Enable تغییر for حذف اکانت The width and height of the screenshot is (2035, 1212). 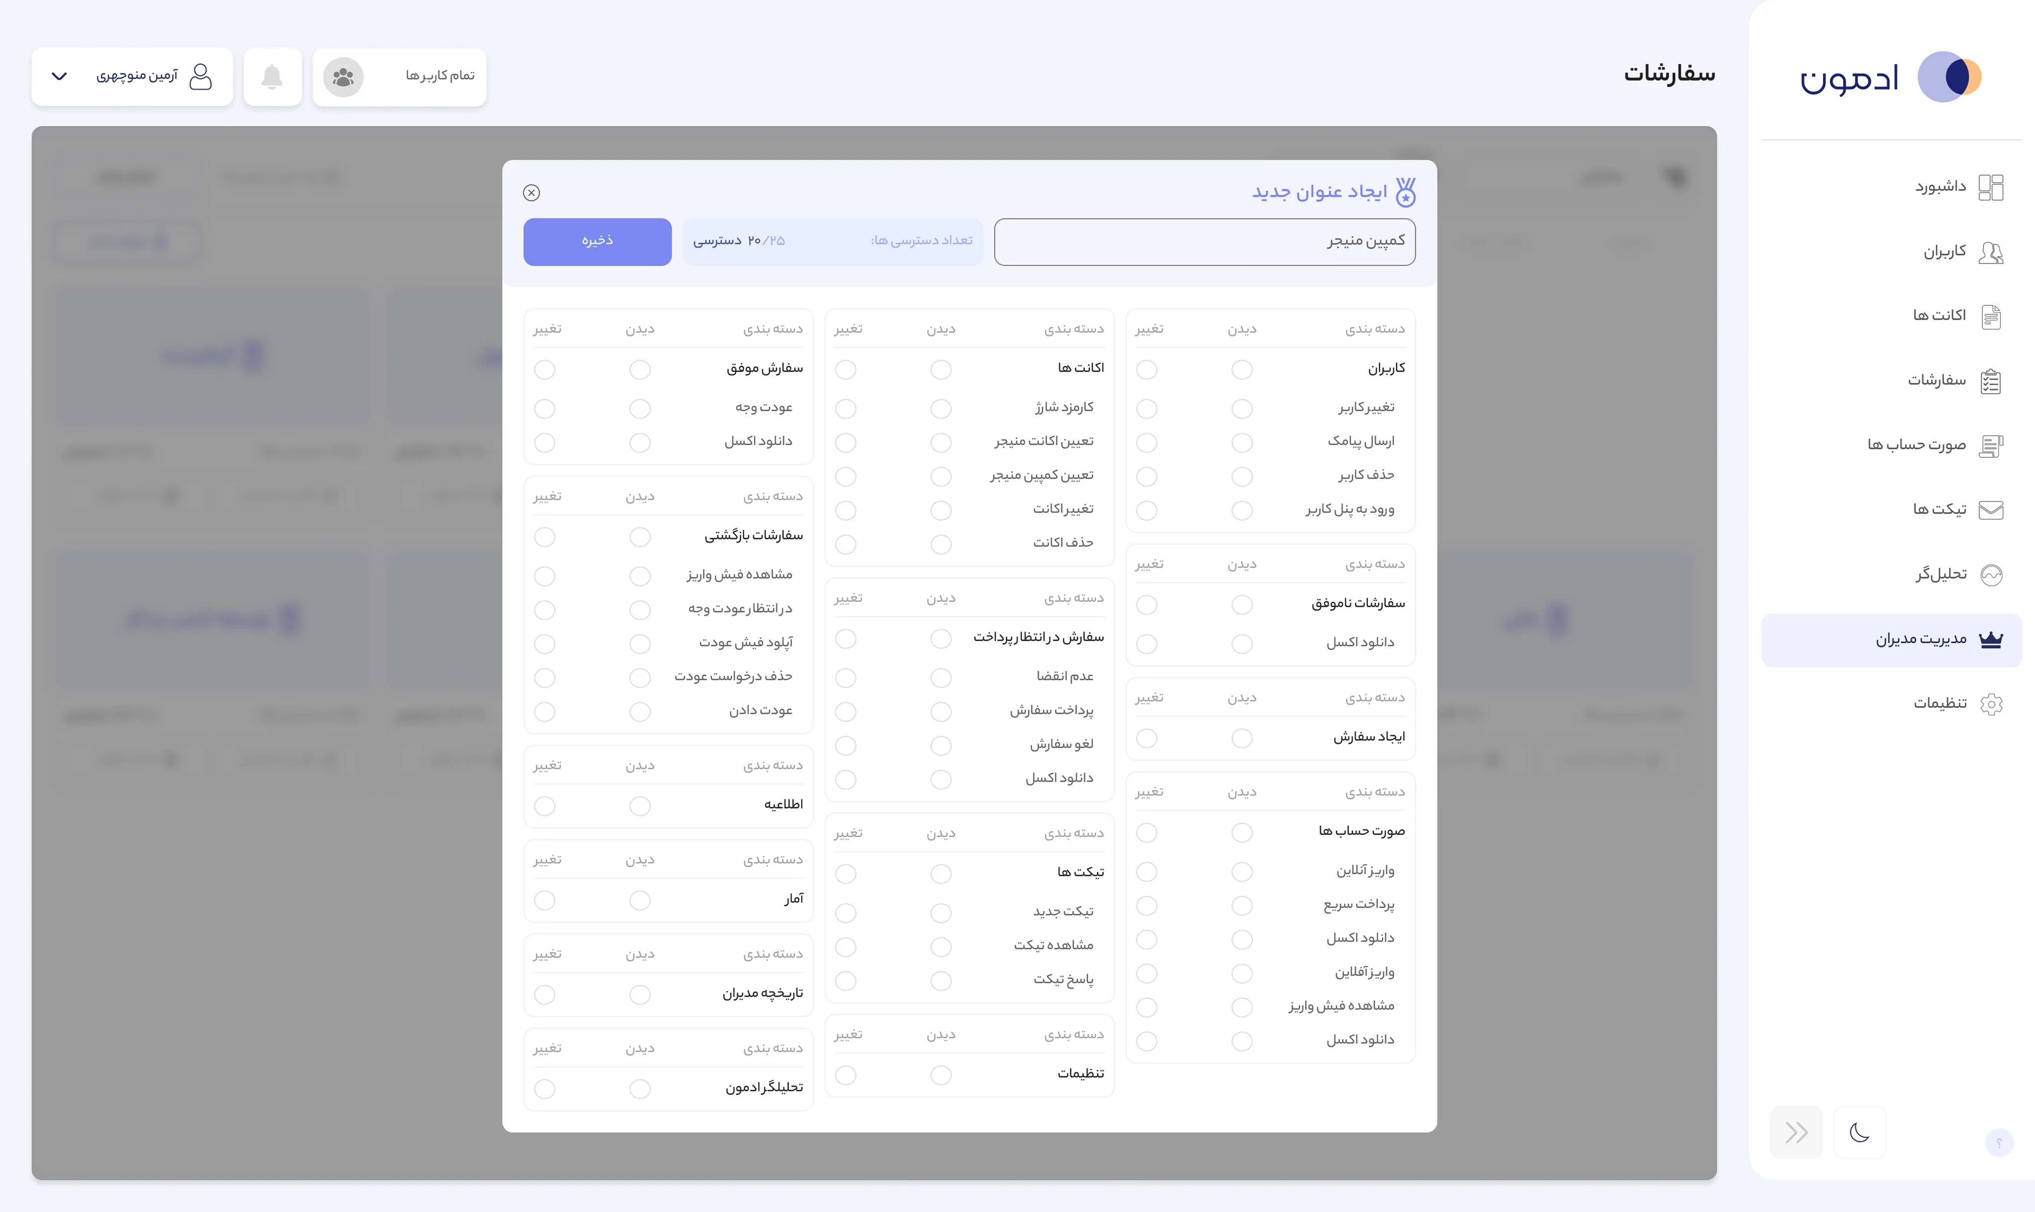(x=846, y=544)
